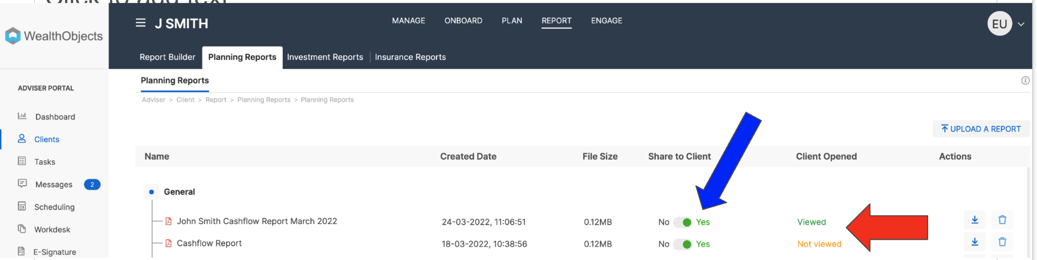Open Workdesk in the sidebar
Viewport: 1037px width, 260px height.
[x=52, y=230]
